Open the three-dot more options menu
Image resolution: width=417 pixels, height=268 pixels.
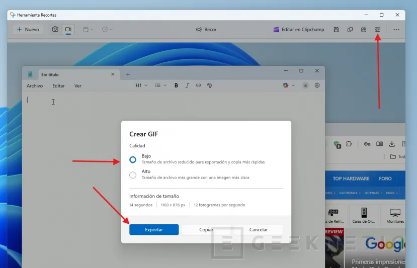tap(396, 30)
